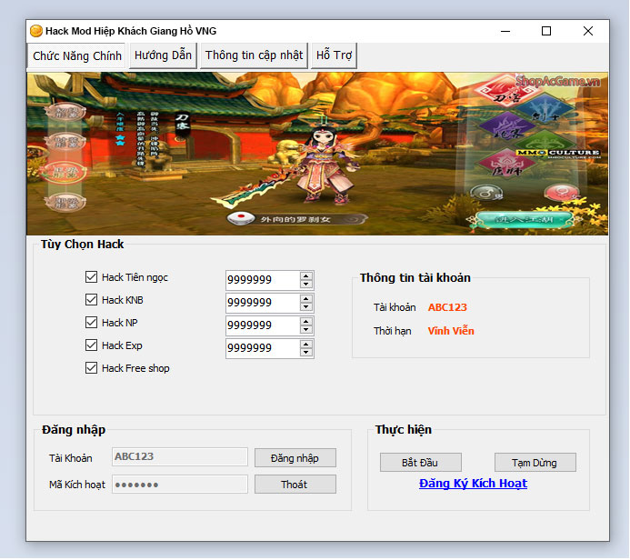The height and width of the screenshot is (560, 630).
Task: Decrease the Hack NP value with down arrow
Action: pos(306,329)
